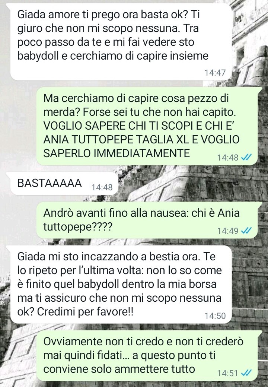
Task: Select the 'BASTAAAAA' message bubble
Action: point(61,184)
